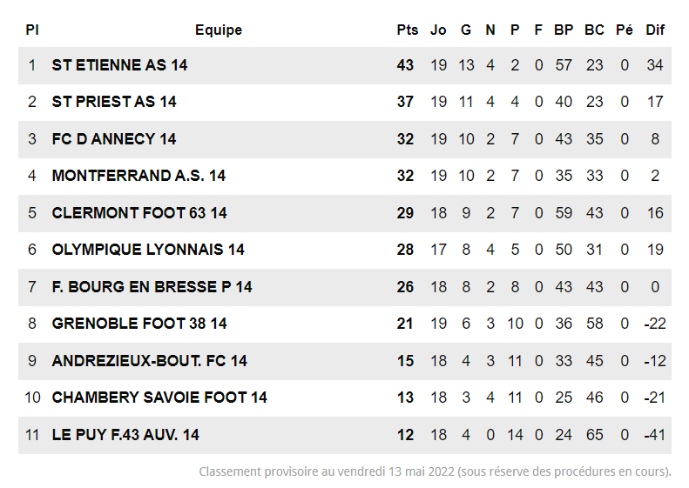Click MONTFERRAND A.S. 14 team name
This screenshot has height=488, width=689.
[x=138, y=176]
